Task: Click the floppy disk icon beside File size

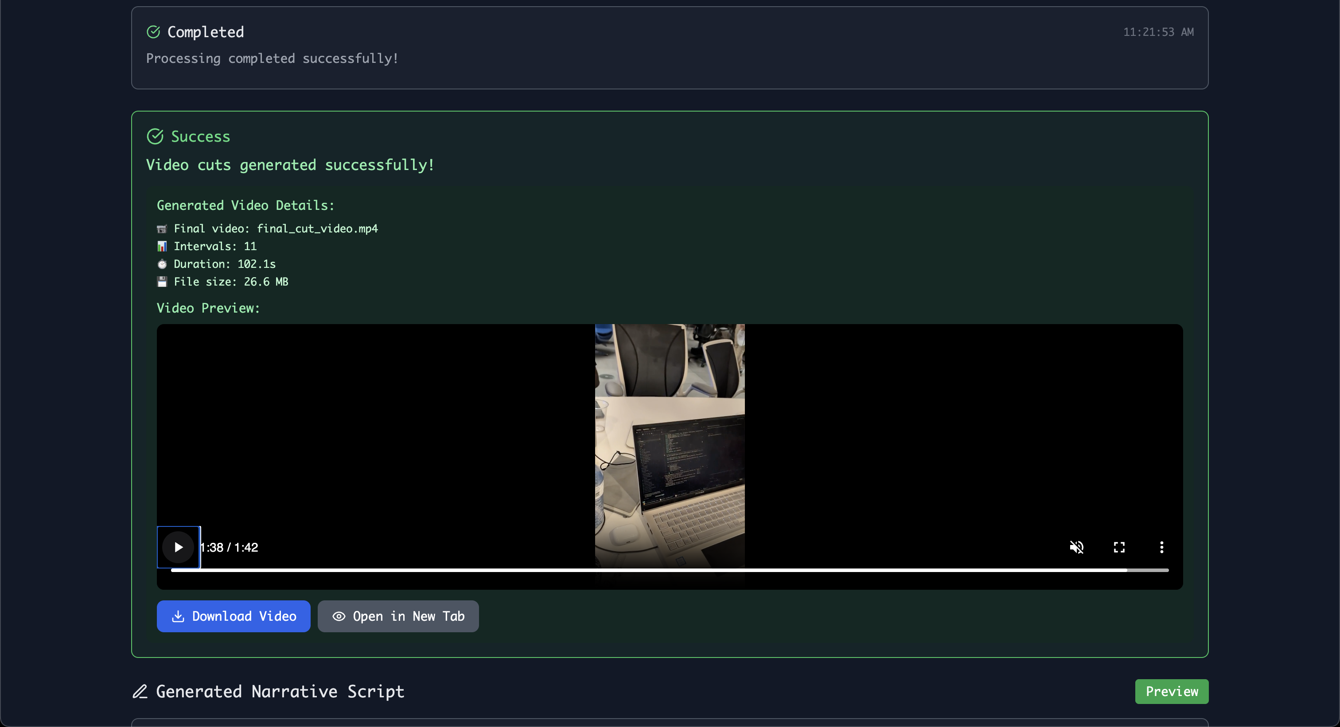Action: point(162,282)
